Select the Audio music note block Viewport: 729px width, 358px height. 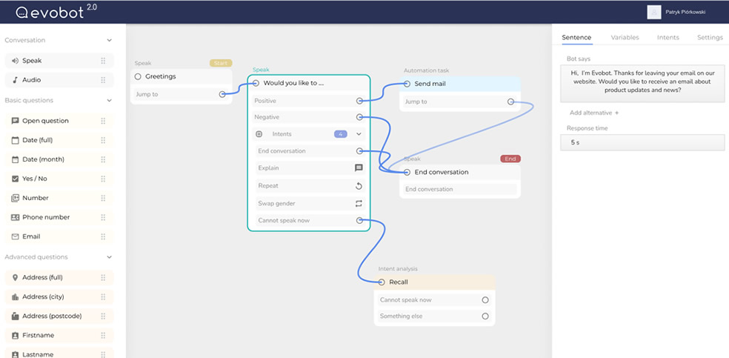[x=16, y=80]
